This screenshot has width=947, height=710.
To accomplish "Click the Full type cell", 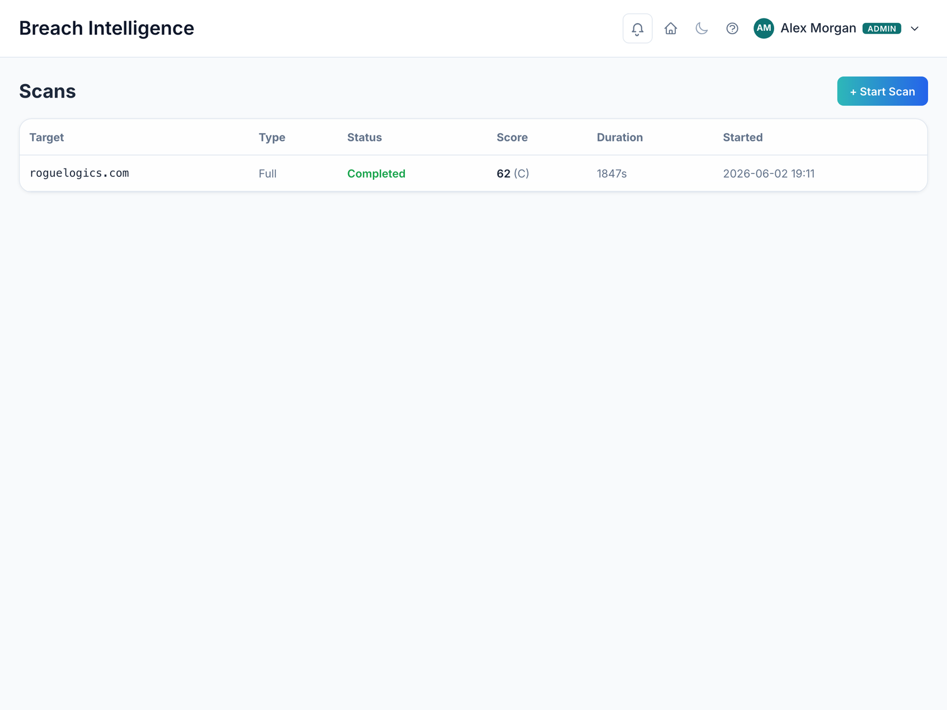I will [268, 173].
